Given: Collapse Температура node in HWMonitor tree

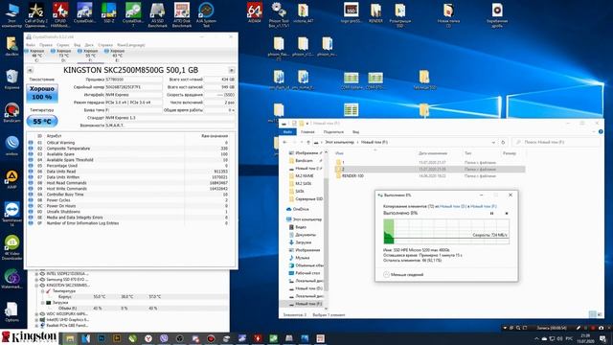Looking at the screenshot, I should (42, 291).
